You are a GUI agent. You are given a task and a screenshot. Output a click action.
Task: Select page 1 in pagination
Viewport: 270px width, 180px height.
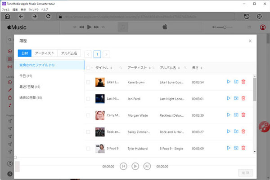[97, 54]
